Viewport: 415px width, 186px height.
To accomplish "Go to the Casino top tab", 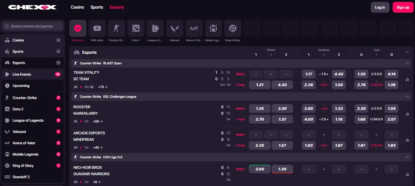I will (78, 7).
